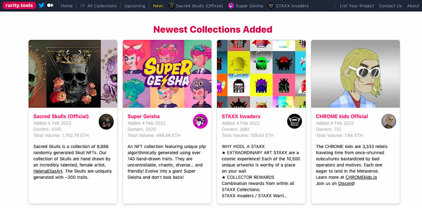Open the Medium icon beside the Twitter icon
The width and height of the screenshot is (422, 208).
pyautogui.click(x=50, y=5)
